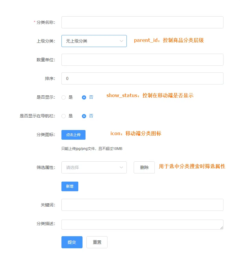The image size is (240, 254).
Task: Click the 新增 button to add attribute
Action: [70, 186]
